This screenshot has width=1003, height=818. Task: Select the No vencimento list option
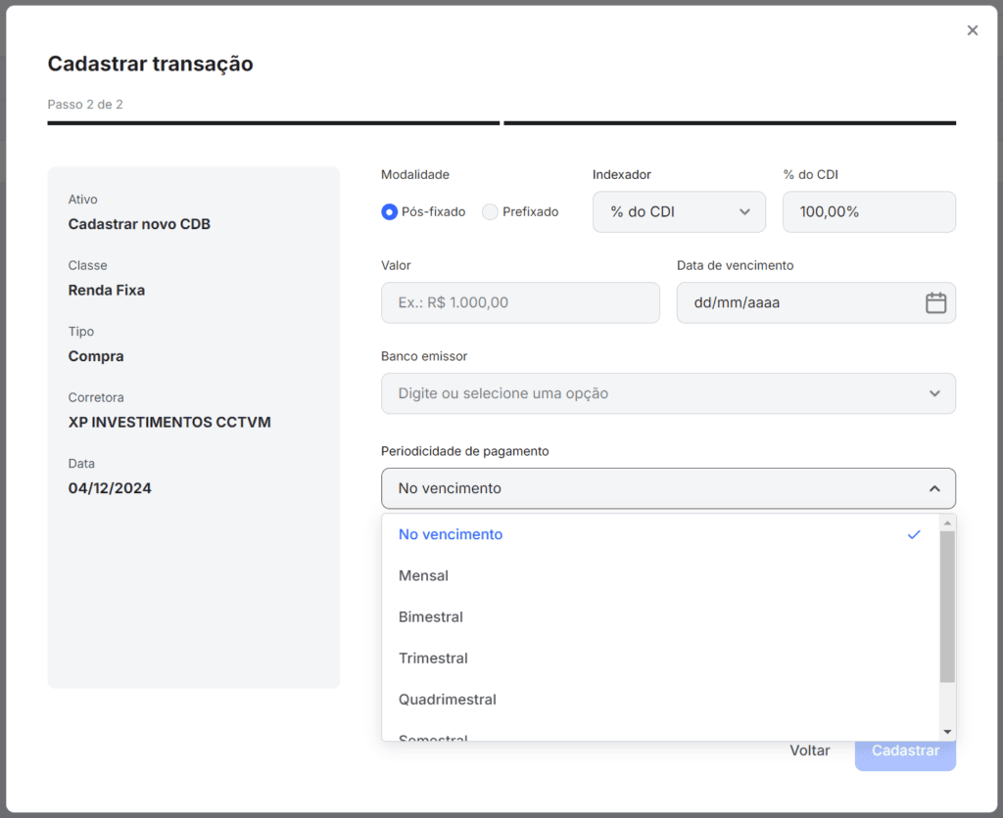tap(451, 535)
